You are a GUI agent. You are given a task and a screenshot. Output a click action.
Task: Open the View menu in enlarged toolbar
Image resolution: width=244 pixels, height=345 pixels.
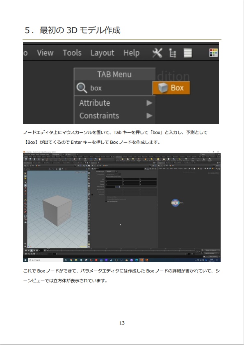(x=45, y=53)
